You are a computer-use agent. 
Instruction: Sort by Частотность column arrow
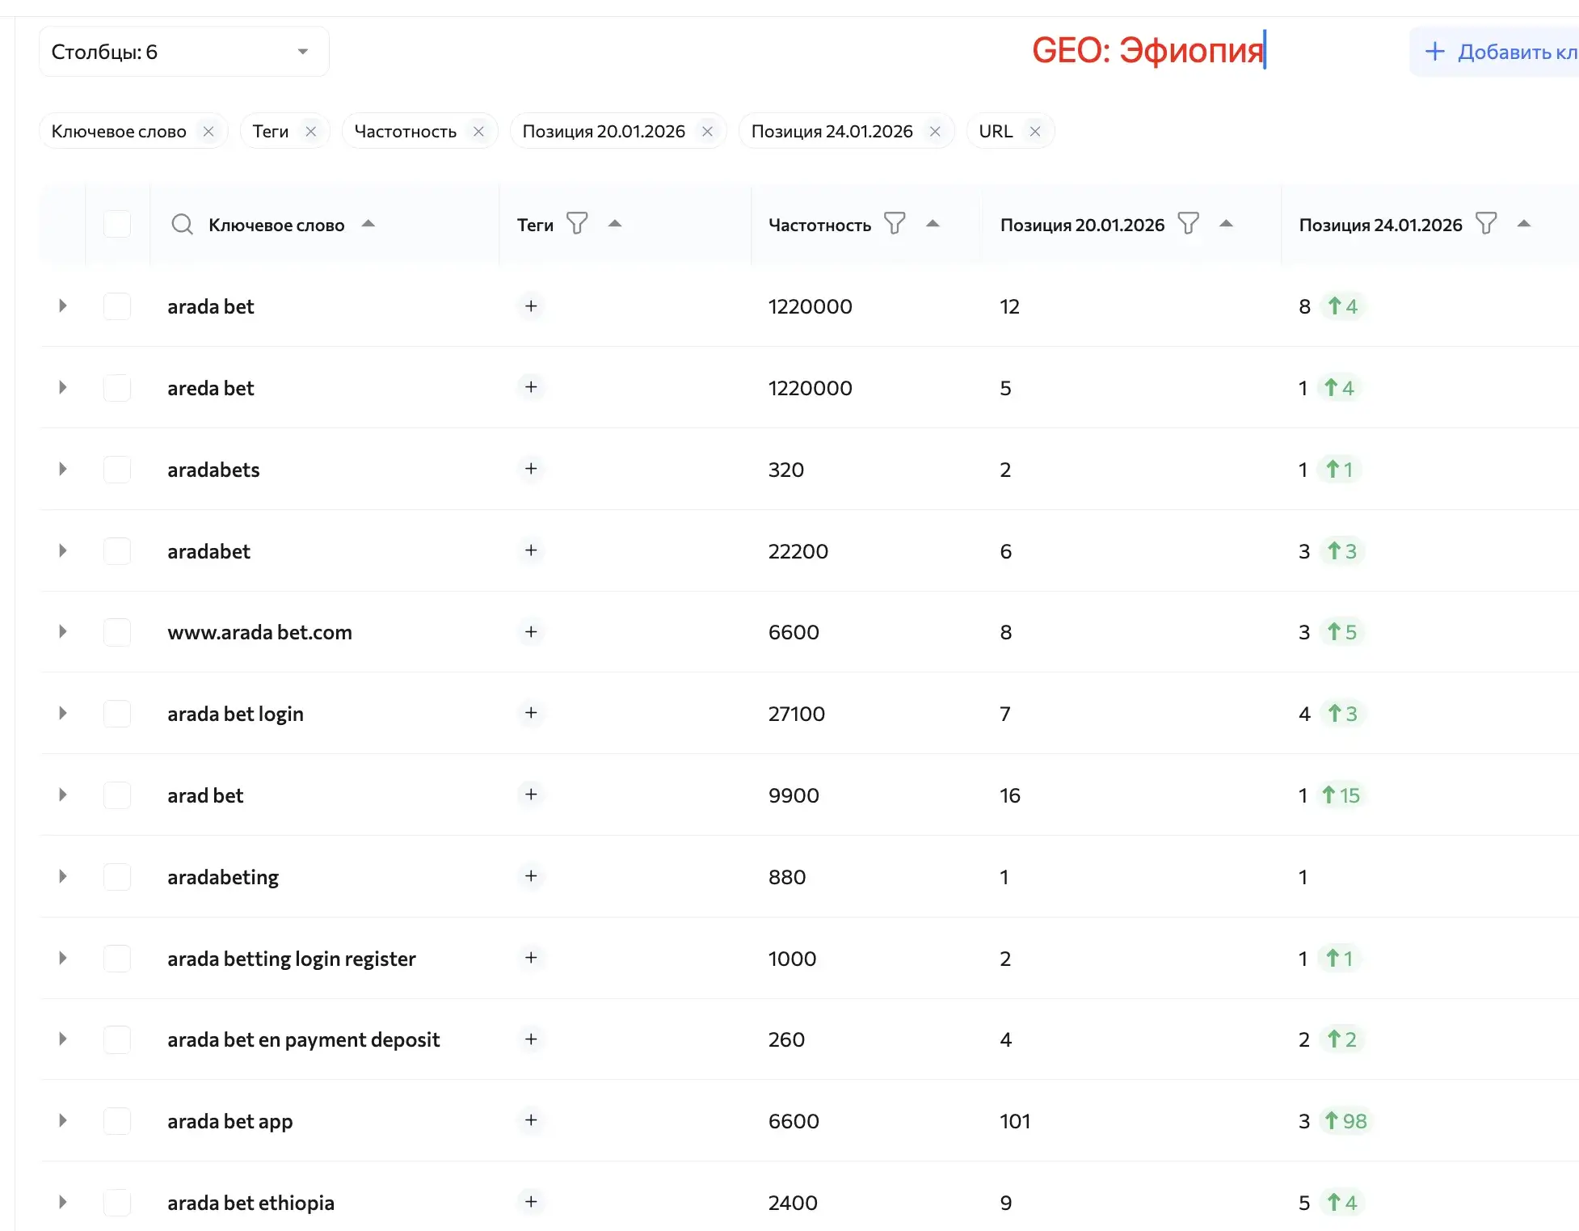(933, 223)
